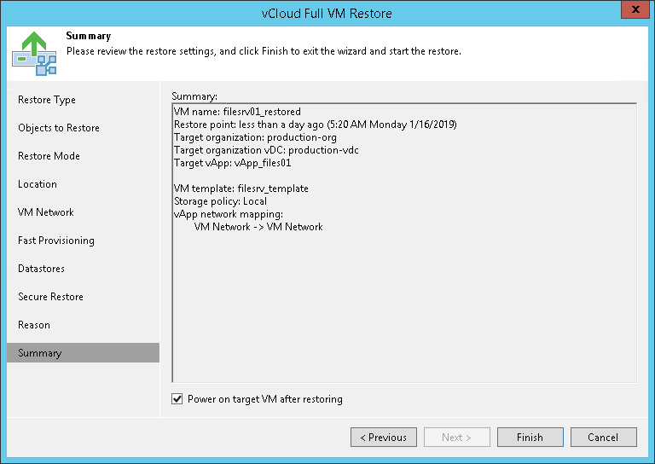
Task: Toggle Power on target VM after restoring
Action: [x=177, y=399]
